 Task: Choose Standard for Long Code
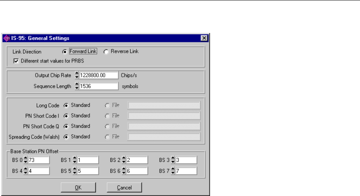pyautogui.click(x=66, y=106)
